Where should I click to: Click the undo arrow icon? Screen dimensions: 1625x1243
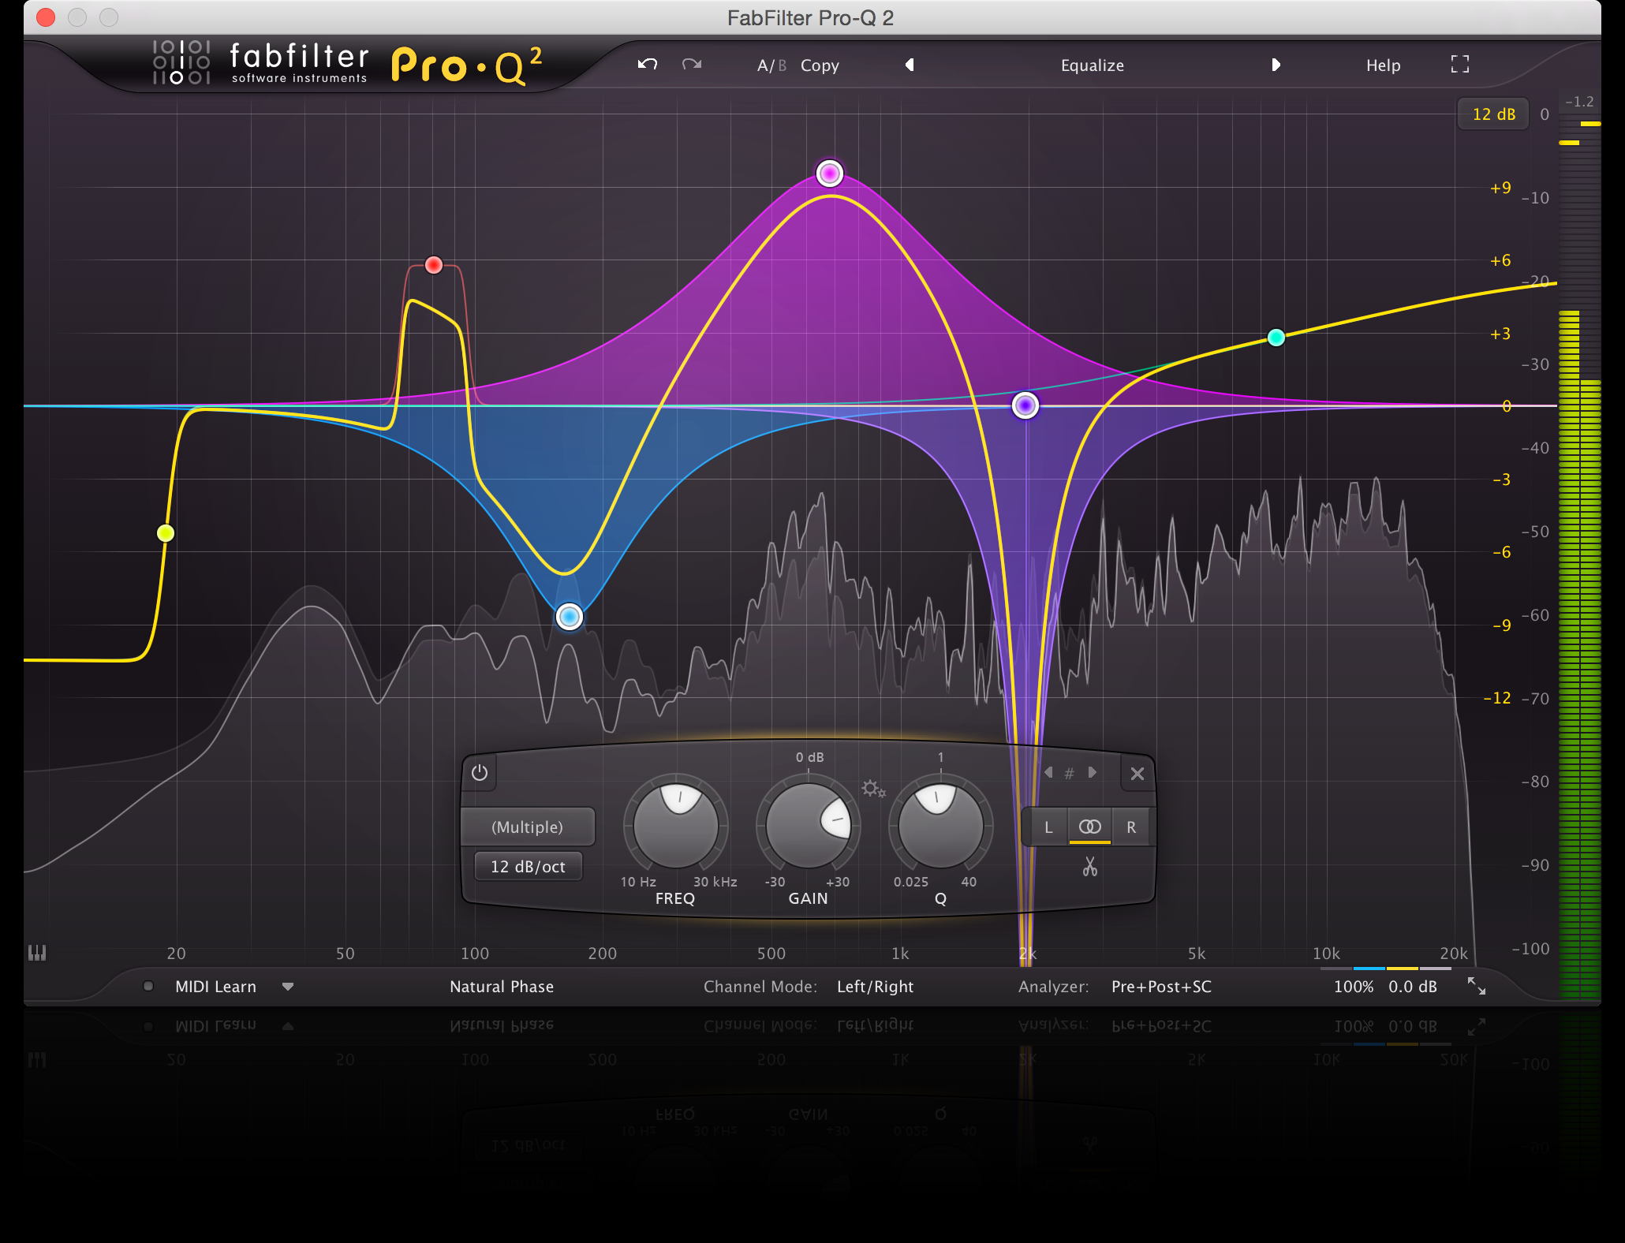[648, 65]
